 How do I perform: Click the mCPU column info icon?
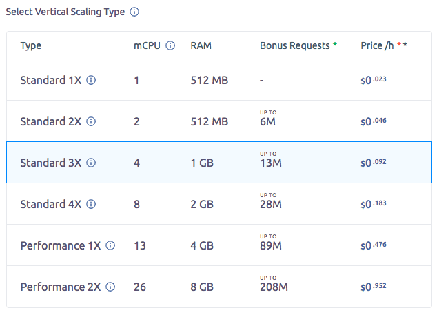tap(170, 45)
